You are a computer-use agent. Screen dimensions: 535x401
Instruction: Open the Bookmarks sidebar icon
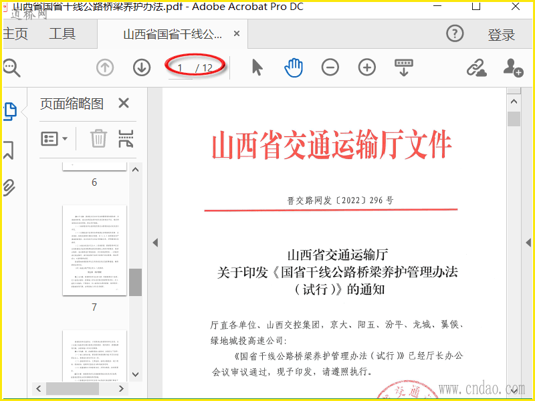tap(9, 150)
